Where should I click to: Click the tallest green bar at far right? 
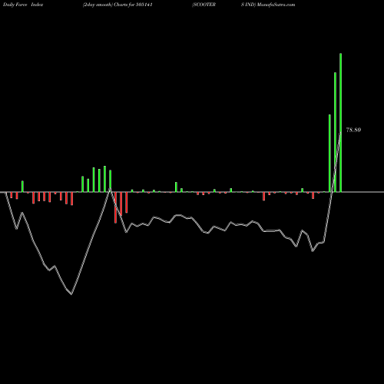(x=340, y=123)
